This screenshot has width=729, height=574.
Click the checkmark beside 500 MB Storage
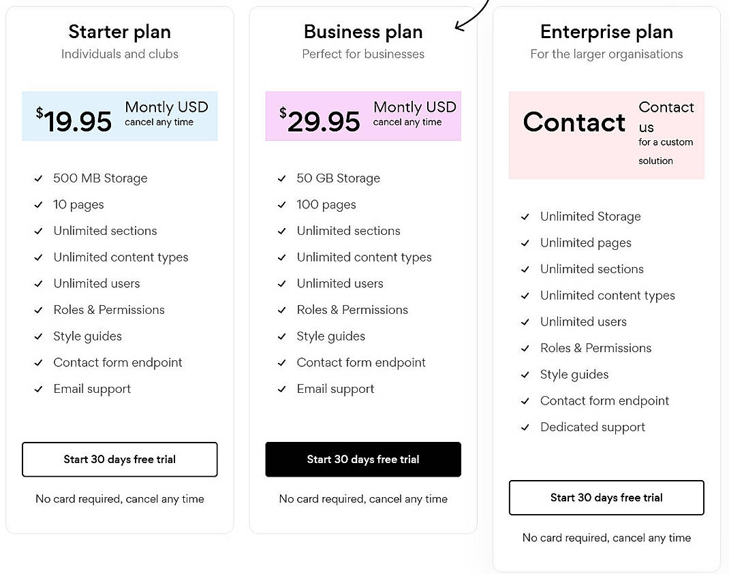39,178
